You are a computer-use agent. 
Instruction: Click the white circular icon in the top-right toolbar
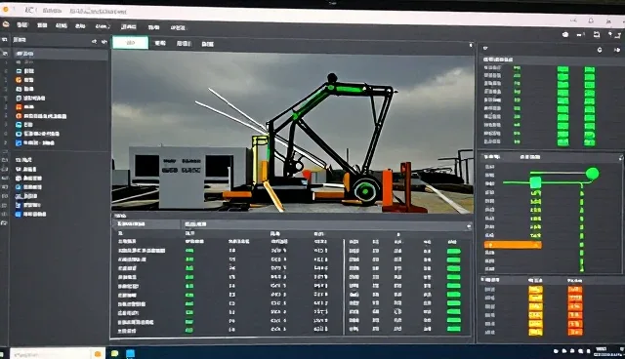[565, 34]
